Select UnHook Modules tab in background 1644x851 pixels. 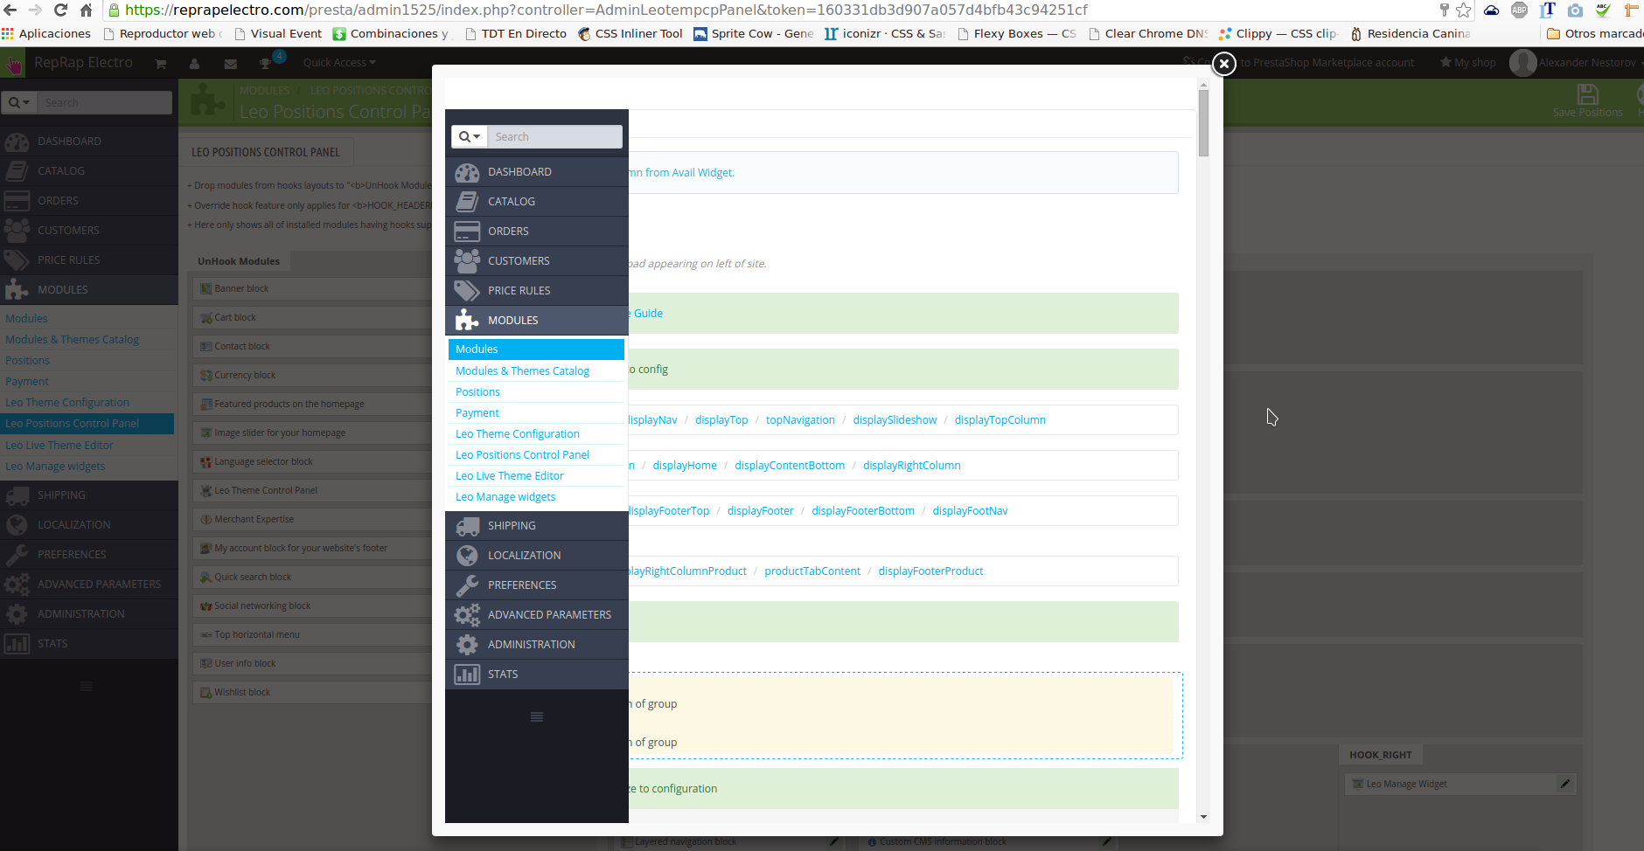pyautogui.click(x=239, y=261)
